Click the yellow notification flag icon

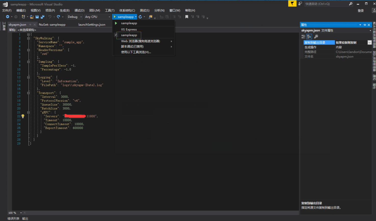tap(292, 4)
